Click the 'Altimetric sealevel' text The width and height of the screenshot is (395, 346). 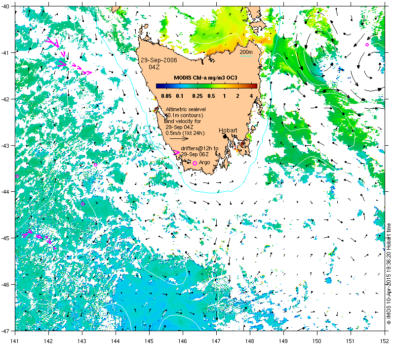(x=186, y=109)
